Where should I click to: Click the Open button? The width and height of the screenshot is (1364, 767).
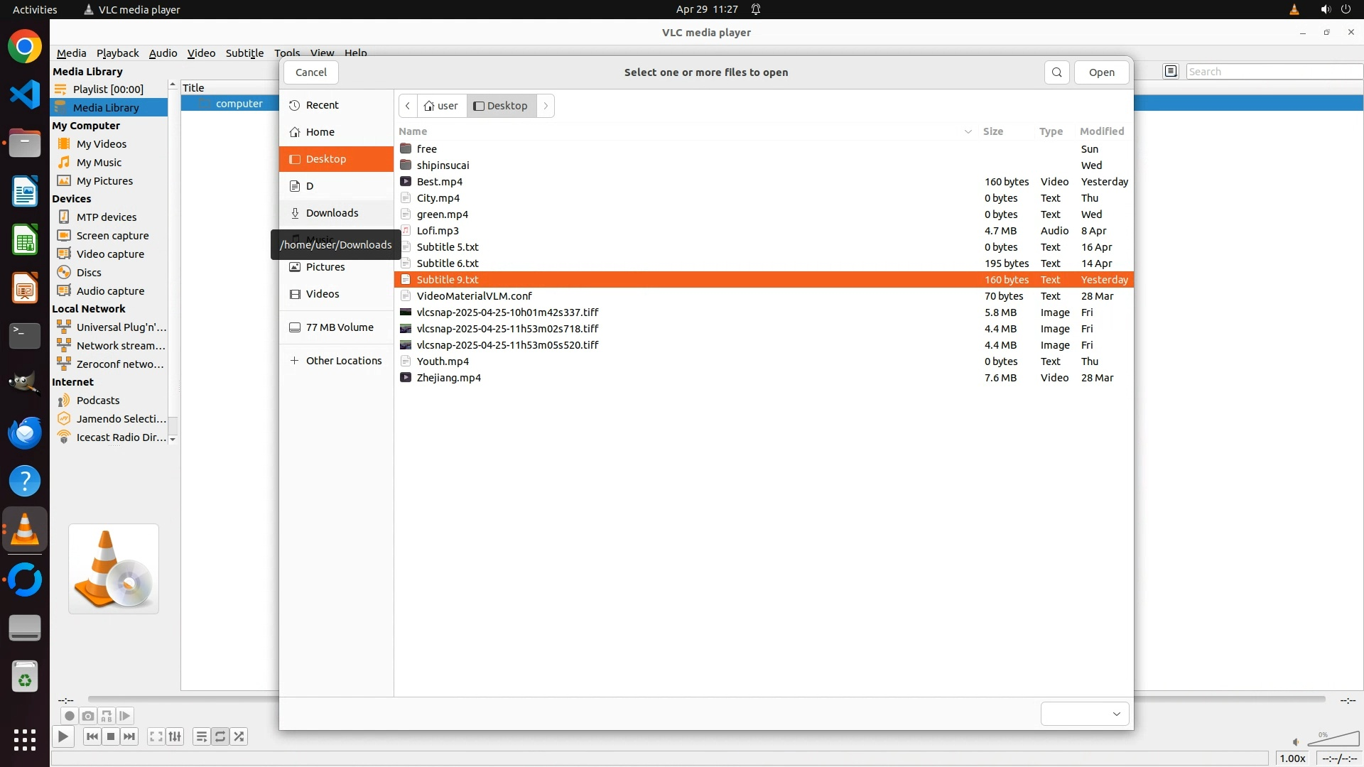point(1101,72)
